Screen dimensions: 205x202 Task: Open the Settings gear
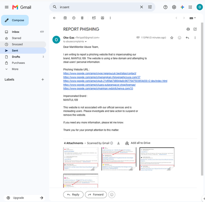174,7
